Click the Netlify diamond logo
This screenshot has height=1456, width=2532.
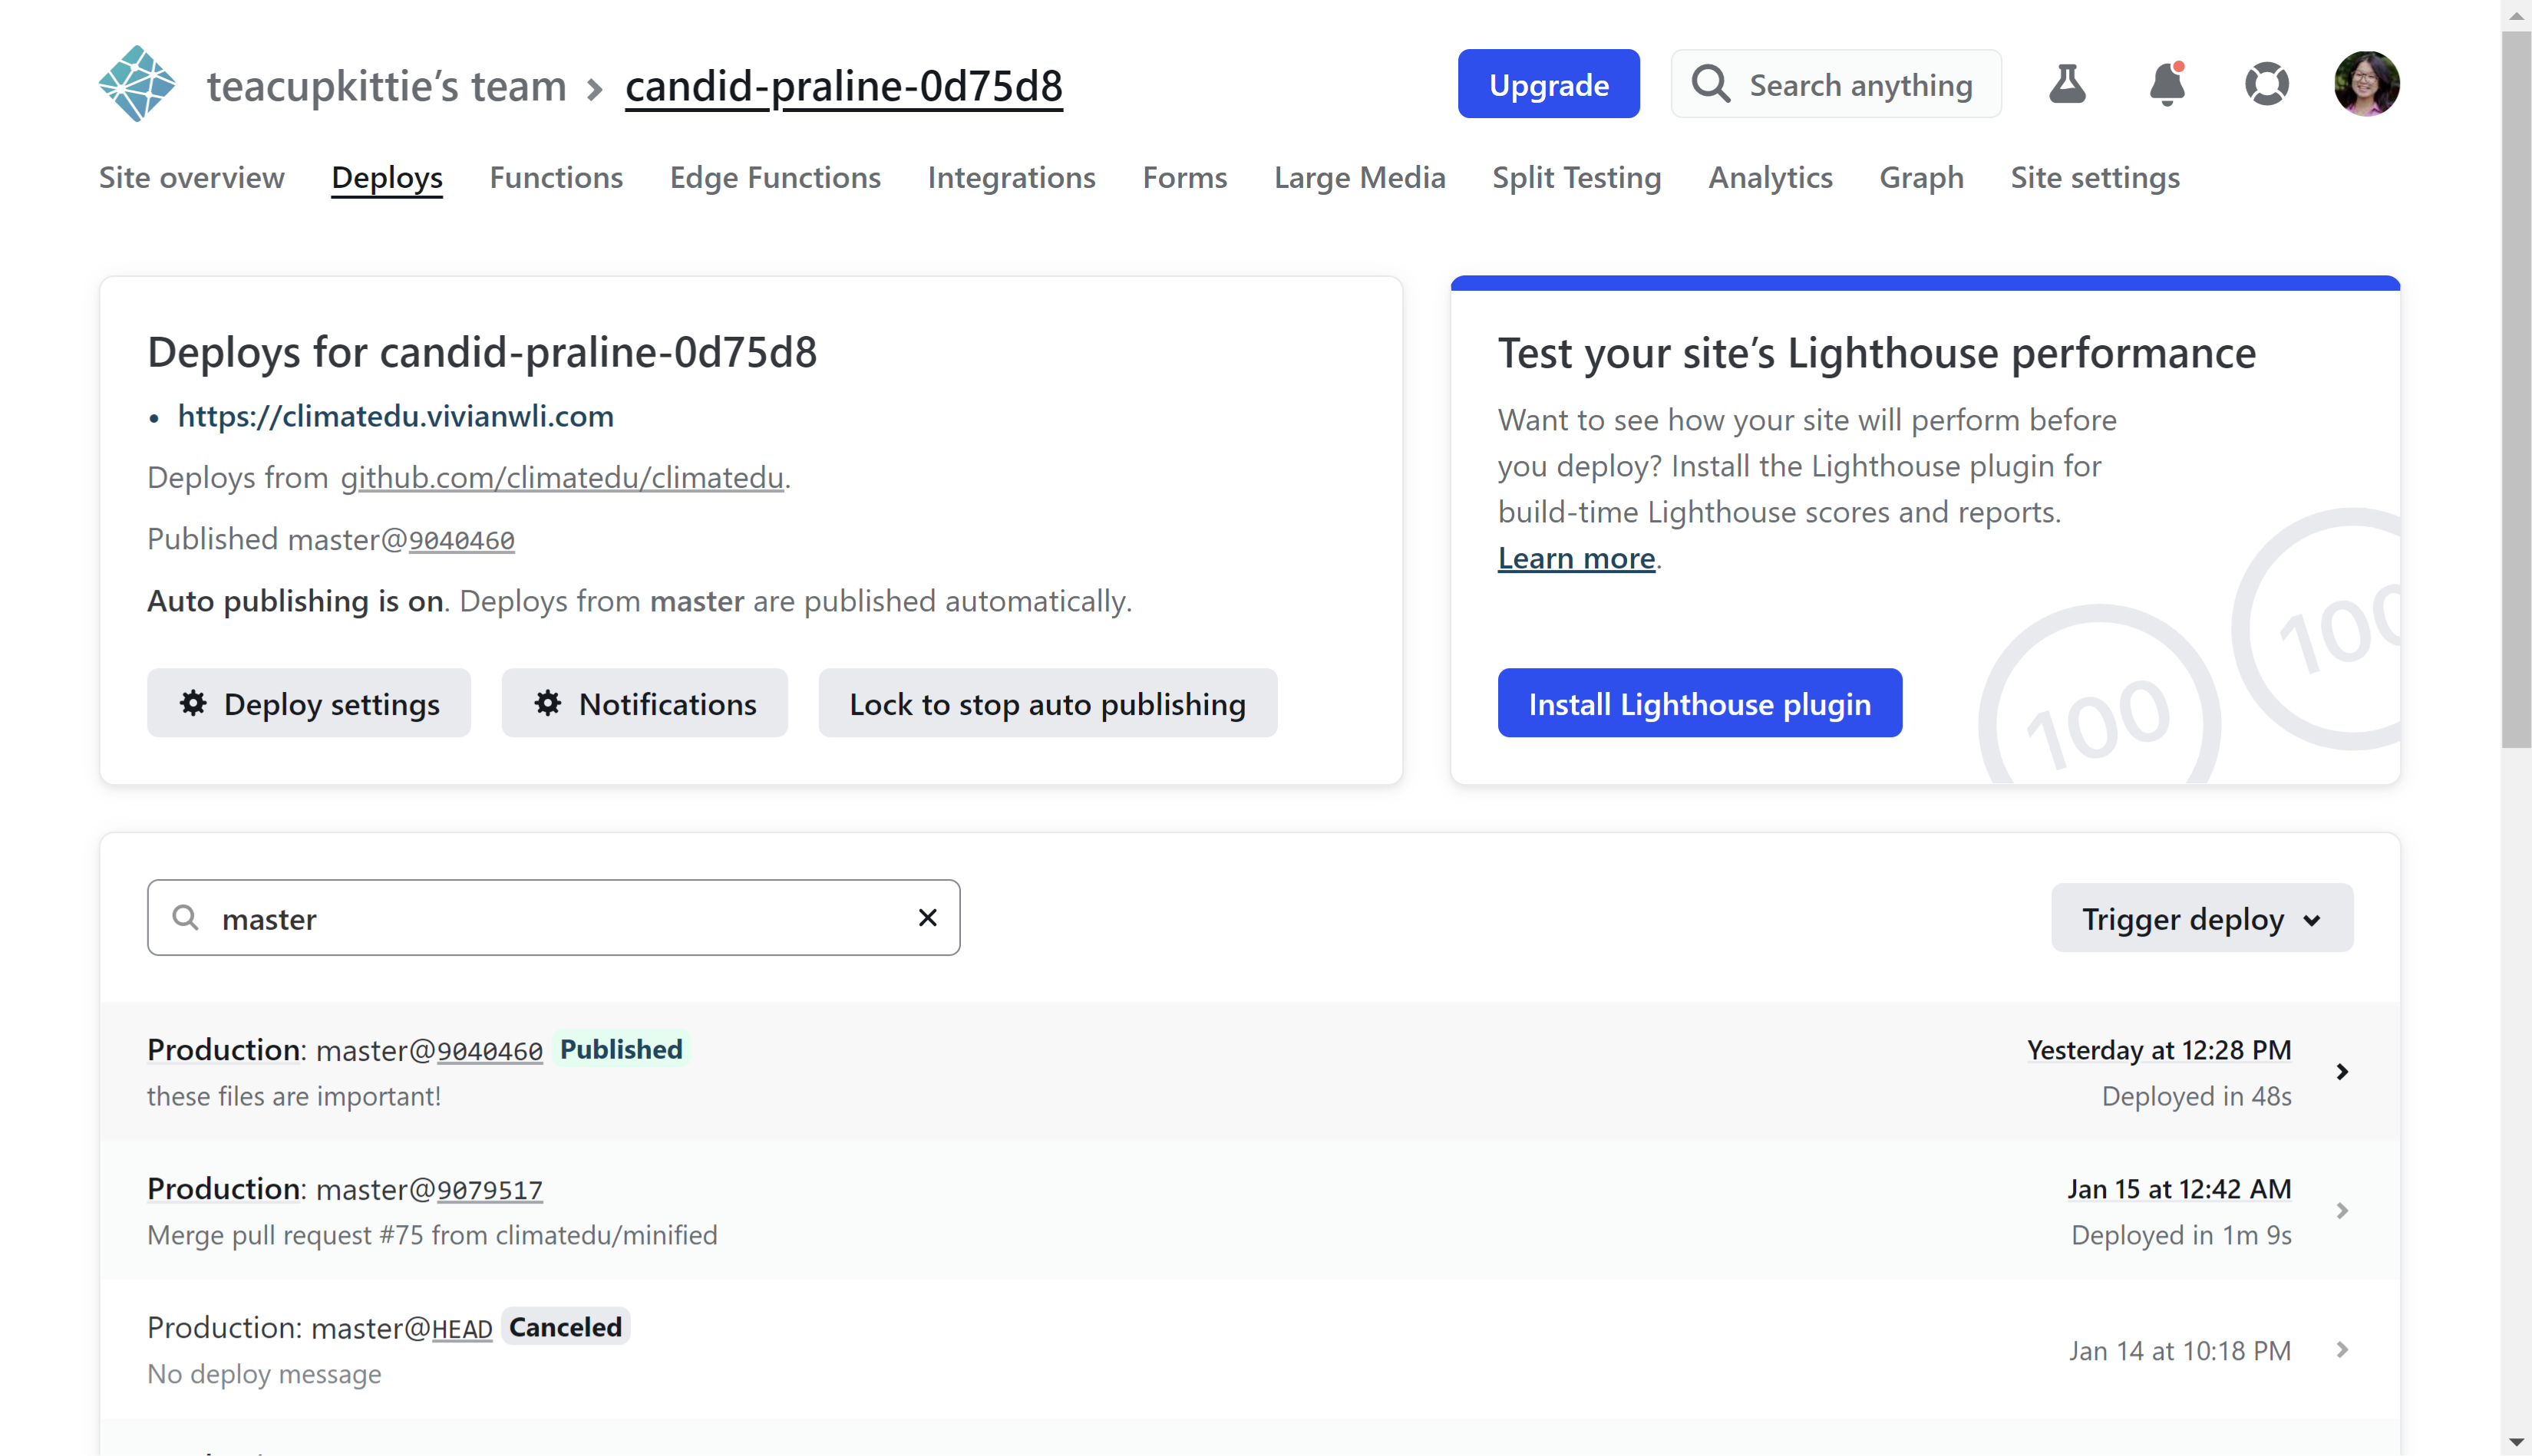[137, 84]
